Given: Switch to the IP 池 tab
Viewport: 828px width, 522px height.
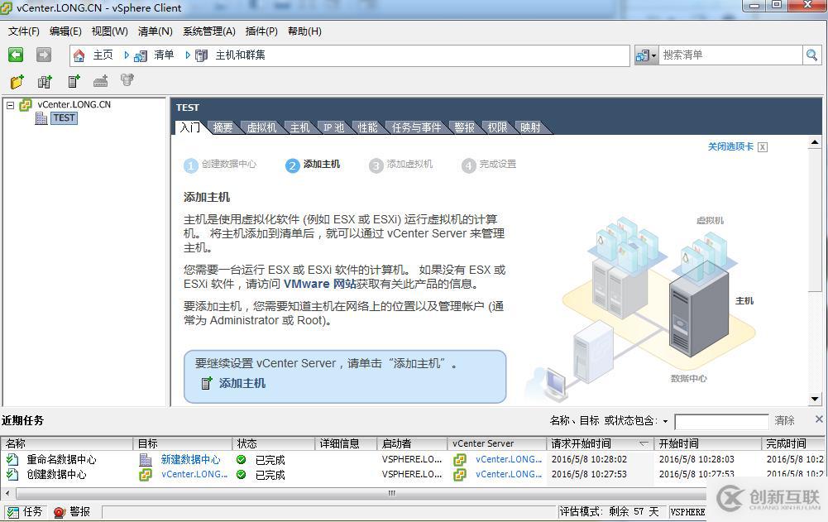Looking at the screenshot, I should pos(333,127).
